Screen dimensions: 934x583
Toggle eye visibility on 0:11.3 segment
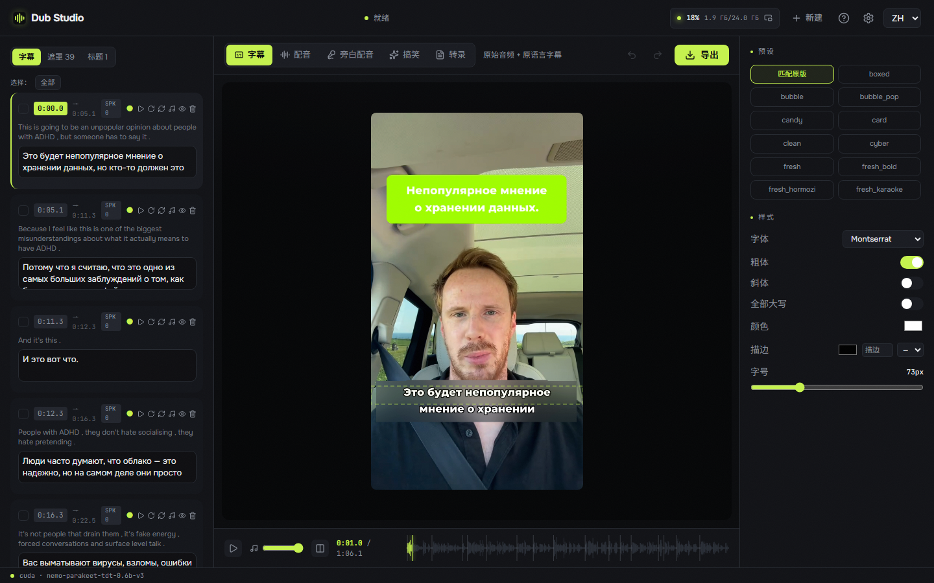click(x=182, y=322)
